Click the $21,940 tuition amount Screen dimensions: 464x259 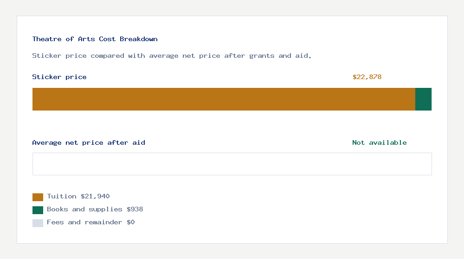point(95,197)
